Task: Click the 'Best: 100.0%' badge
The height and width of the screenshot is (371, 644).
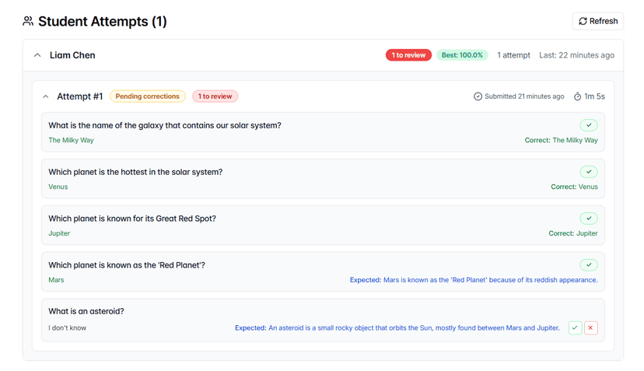Action: point(462,55)
